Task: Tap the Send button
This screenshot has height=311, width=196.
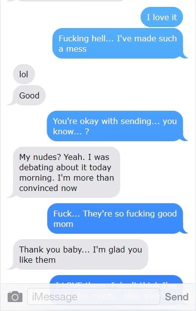Action: [176, 297]
